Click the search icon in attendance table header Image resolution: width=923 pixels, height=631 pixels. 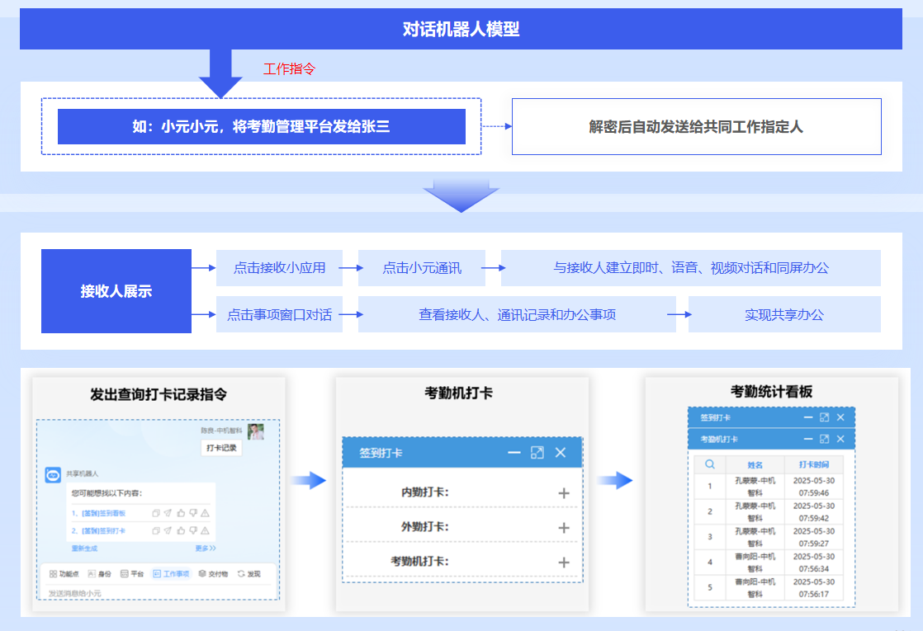pyautogui.click(x=709, y=464)
